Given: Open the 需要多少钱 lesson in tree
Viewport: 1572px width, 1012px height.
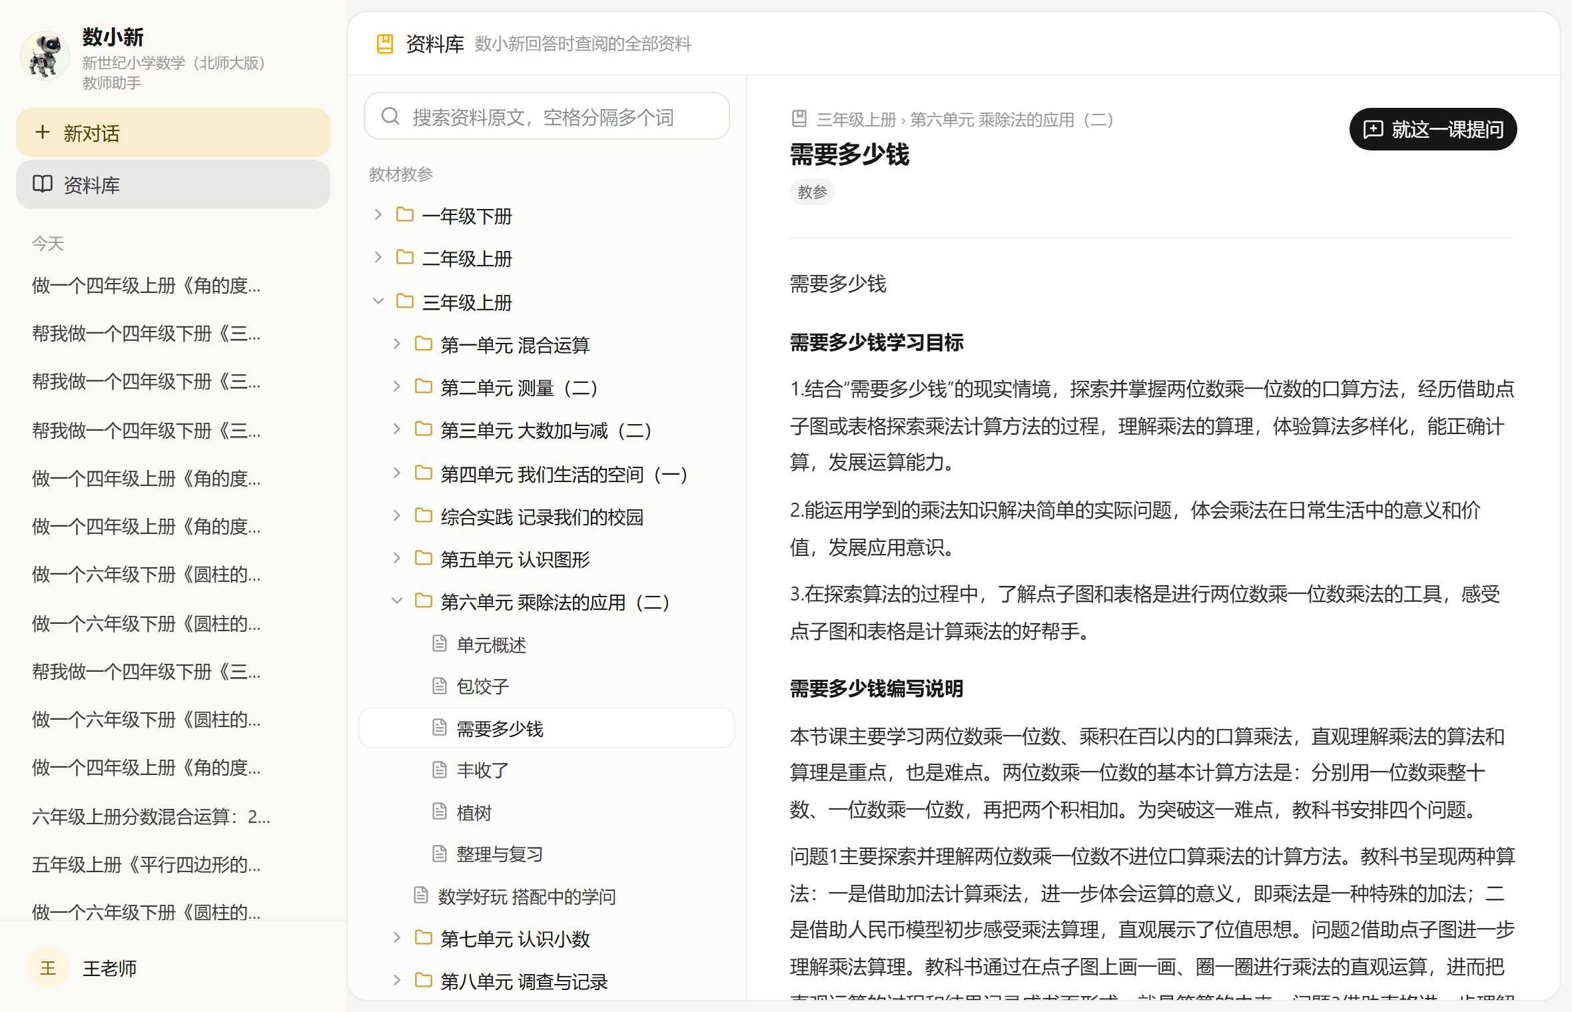Looking at the screenshot, I should (547, 728).
